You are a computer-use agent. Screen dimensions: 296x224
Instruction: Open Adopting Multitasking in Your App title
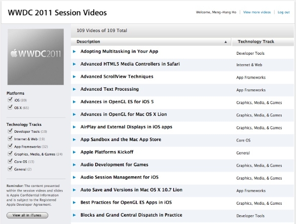click(x=119, y=51)
